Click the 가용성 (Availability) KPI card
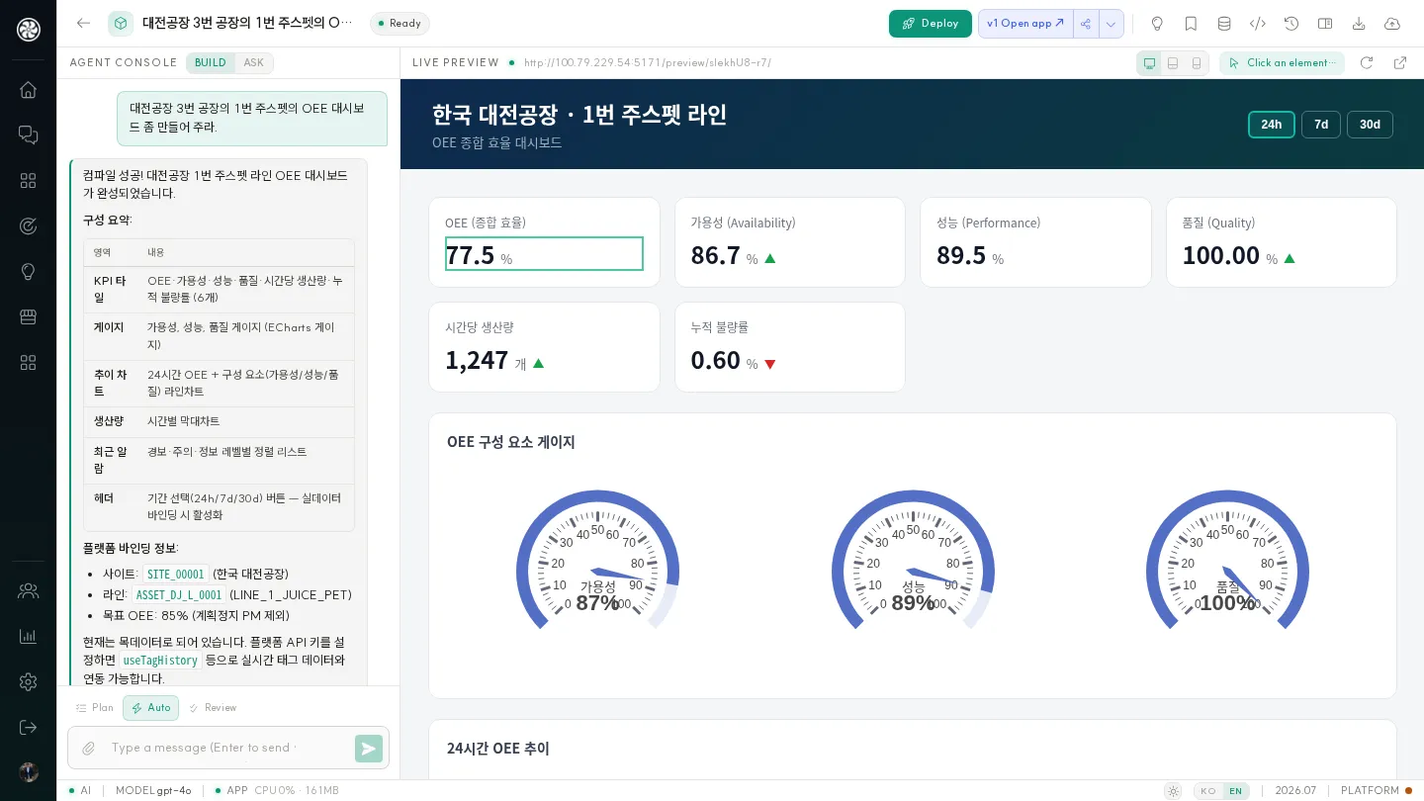Image resolution: width=1424 pixels, height=801 pixels. (x=790, y=242)
